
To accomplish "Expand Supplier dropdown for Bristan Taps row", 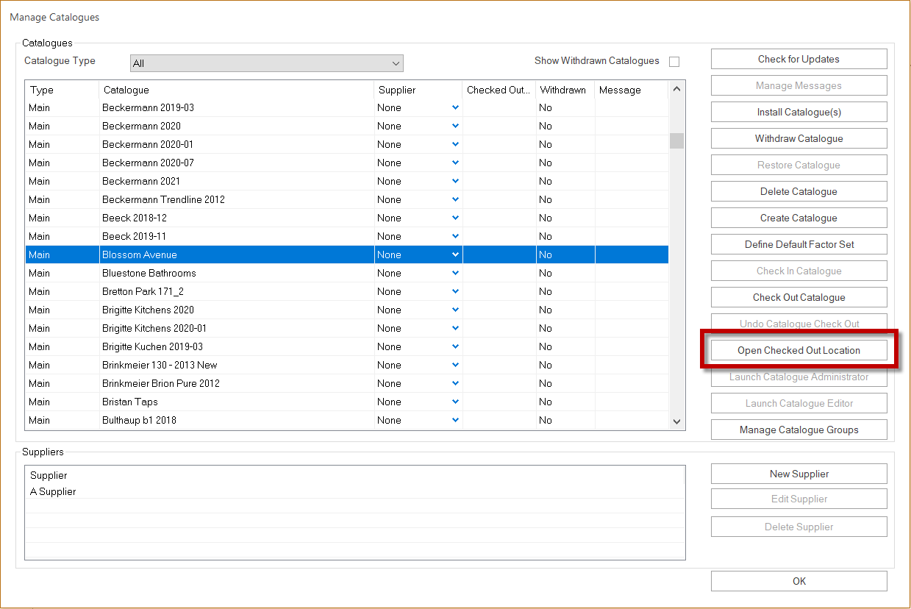I will pos(455,402).
